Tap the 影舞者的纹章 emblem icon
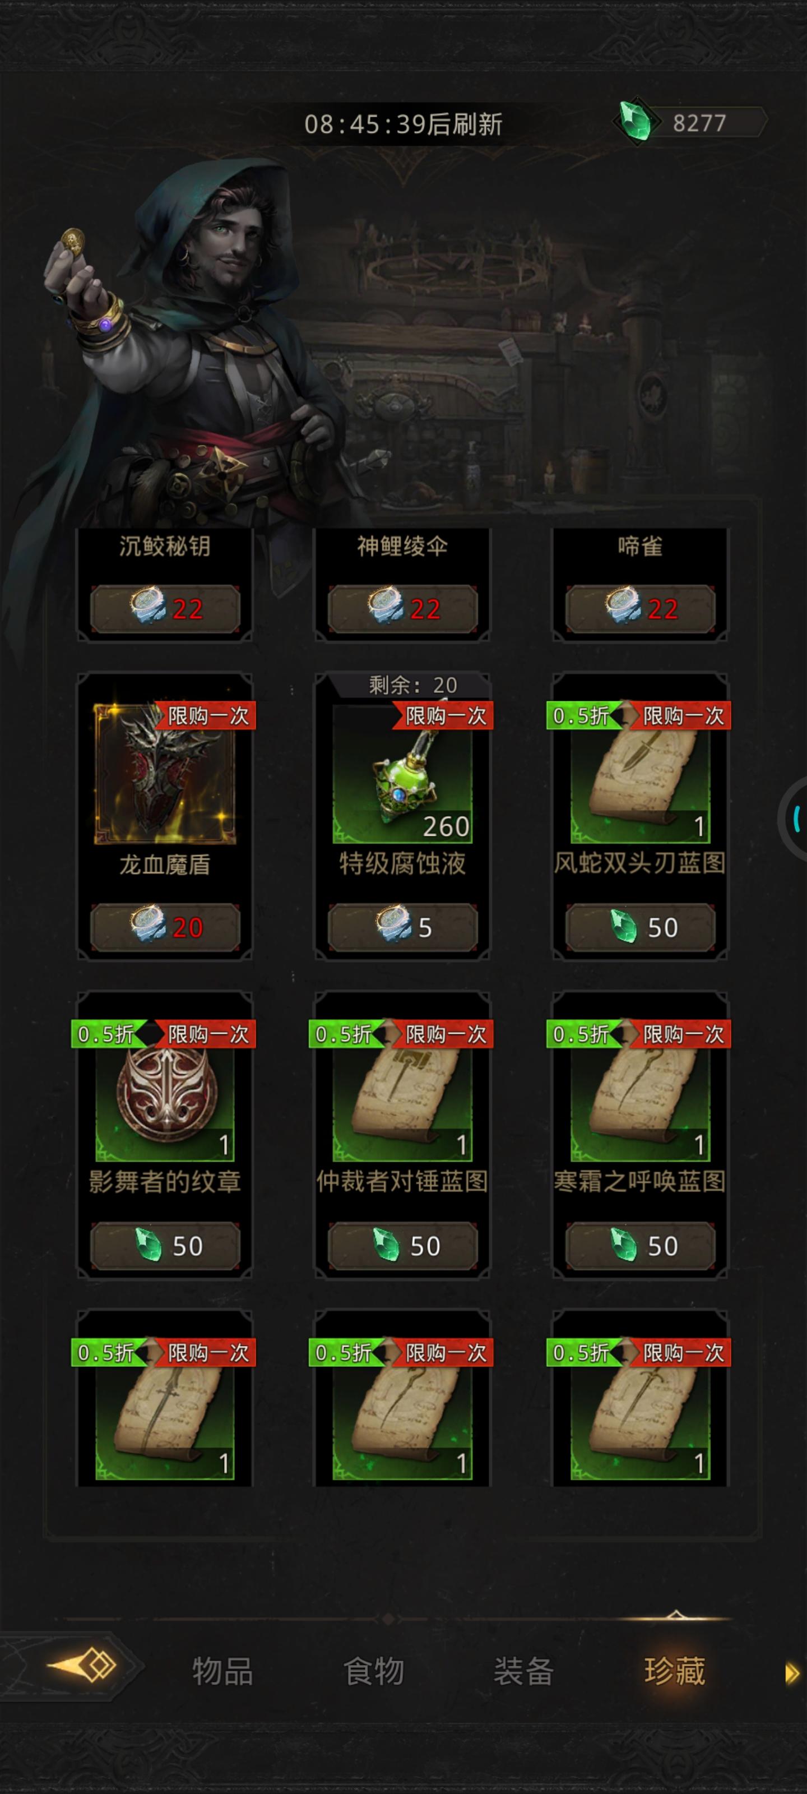 [165, 1092]
